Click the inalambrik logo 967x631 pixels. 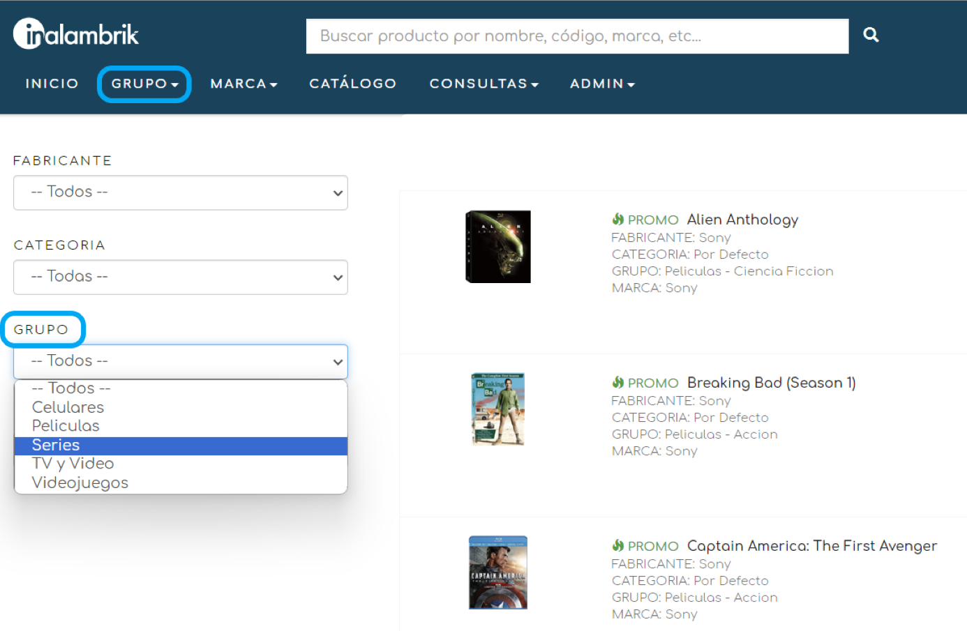(x=76, y=33)
